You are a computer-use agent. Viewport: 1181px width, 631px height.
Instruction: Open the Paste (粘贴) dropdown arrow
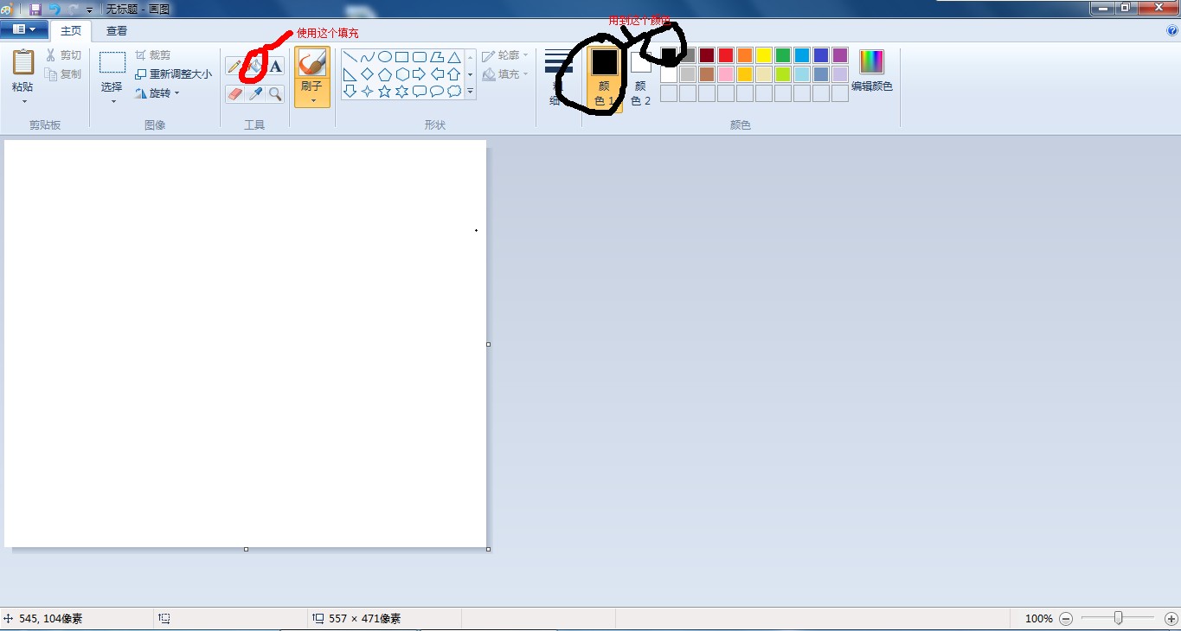pos(23,101)
